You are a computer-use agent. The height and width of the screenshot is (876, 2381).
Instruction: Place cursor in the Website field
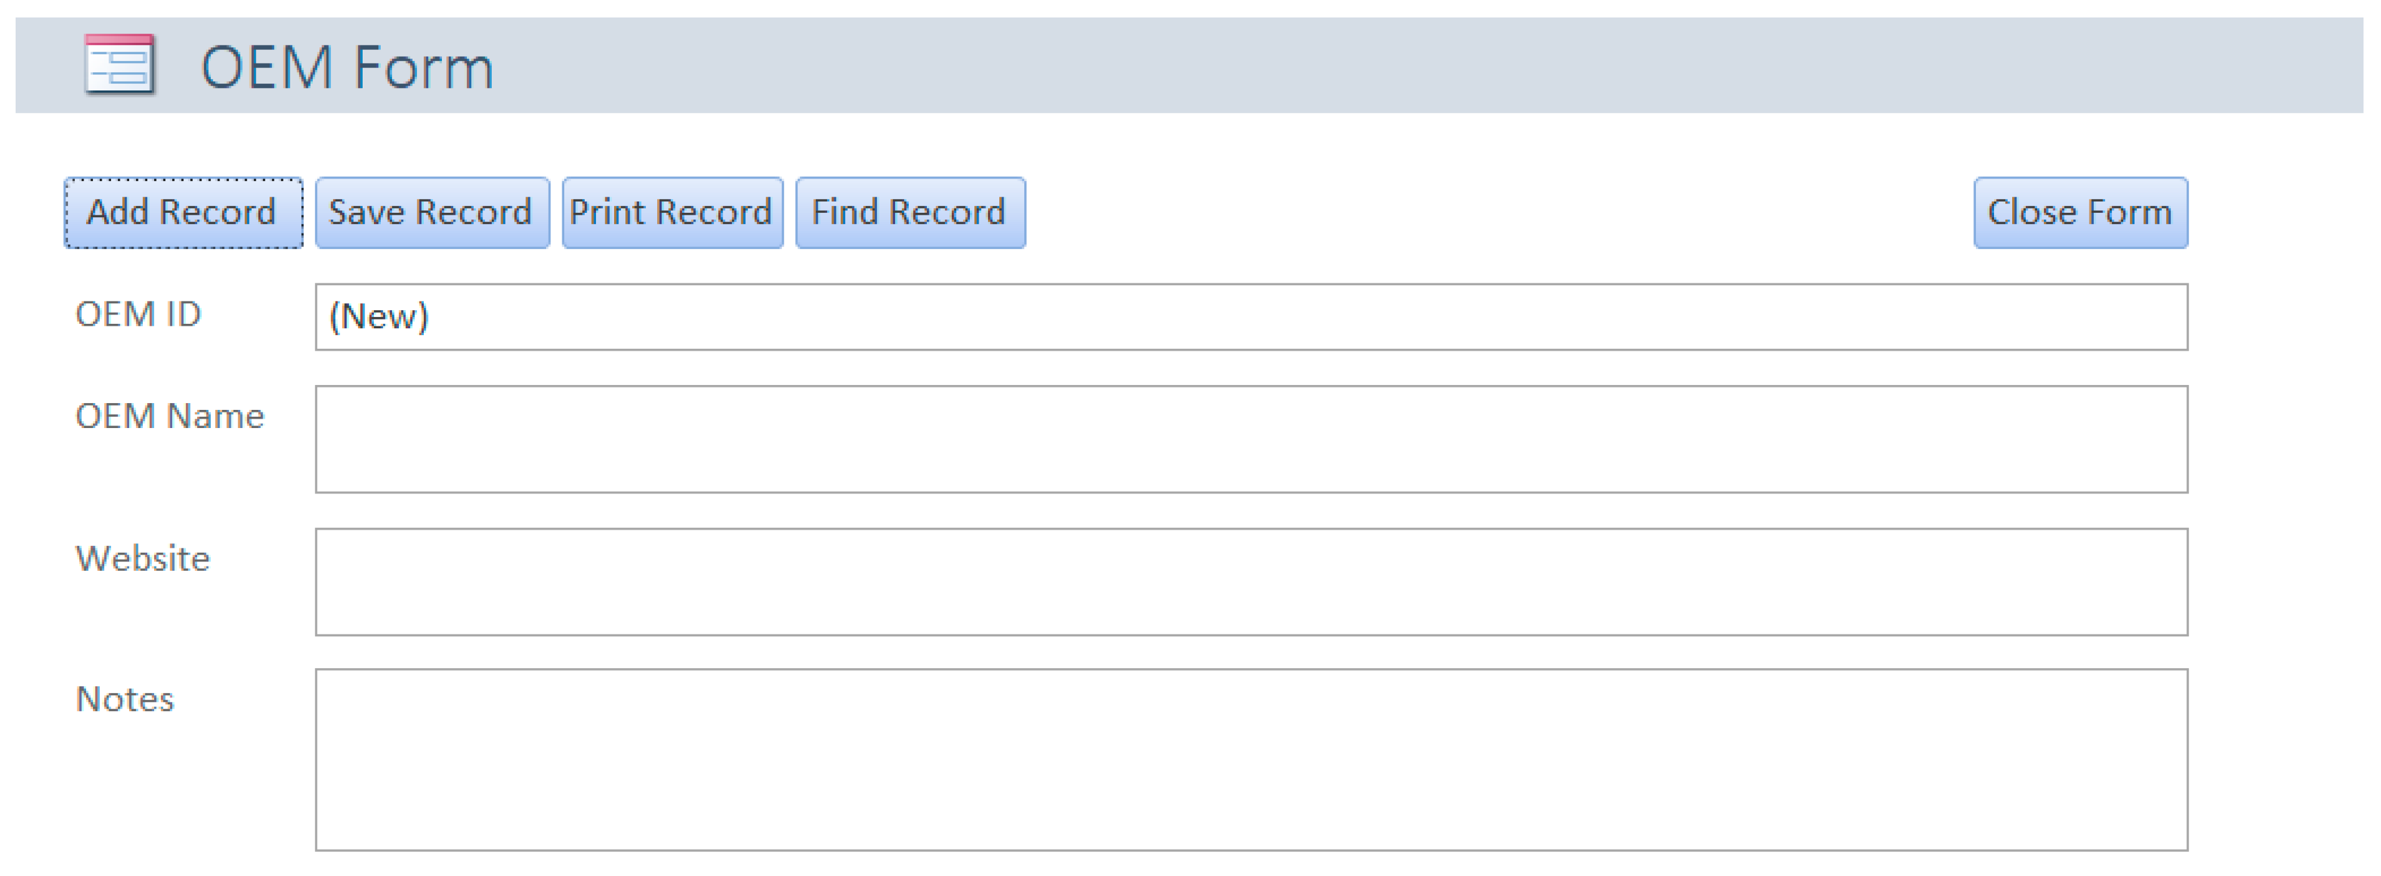tap(1251, 582)
